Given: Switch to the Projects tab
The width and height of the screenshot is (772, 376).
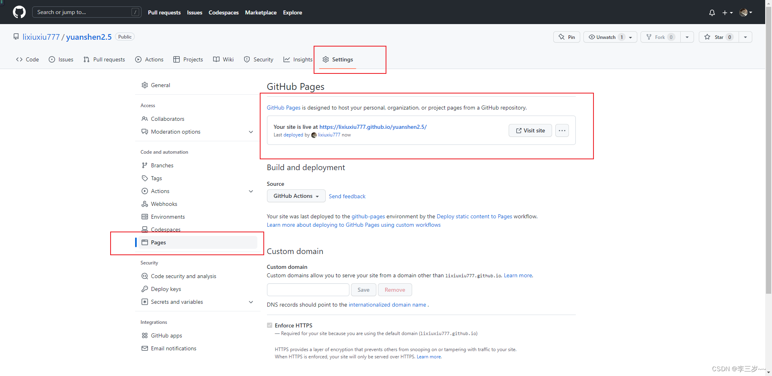Looking at the screenshot, I should 188,59.
